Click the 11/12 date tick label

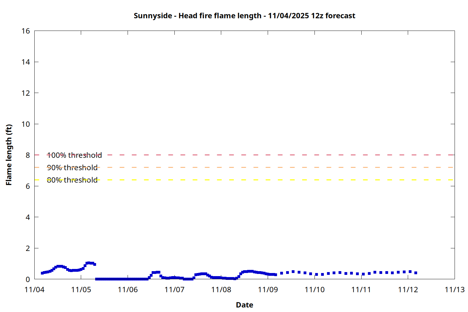coord(408,290)
